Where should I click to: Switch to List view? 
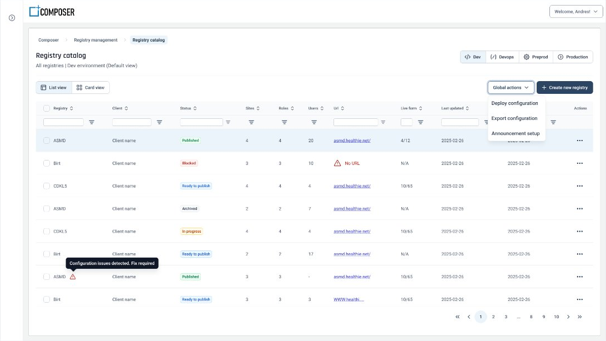tap(54, 87)
